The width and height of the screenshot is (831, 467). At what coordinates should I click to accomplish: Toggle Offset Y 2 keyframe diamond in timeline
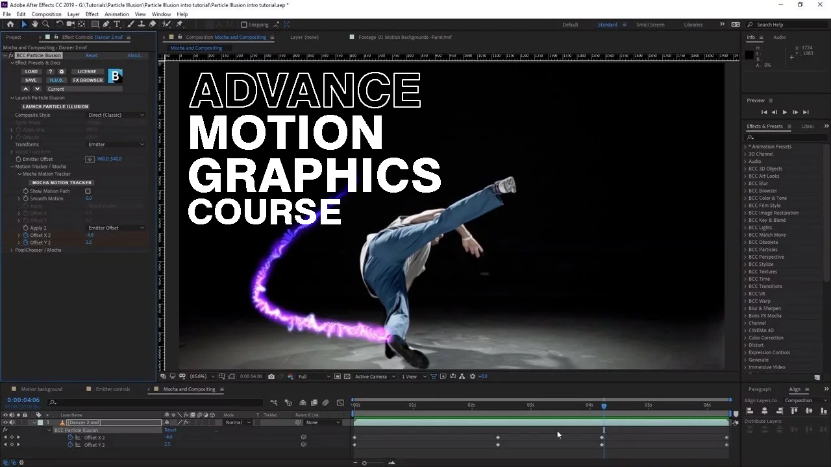pyautogui.click(x=12, y=444)
